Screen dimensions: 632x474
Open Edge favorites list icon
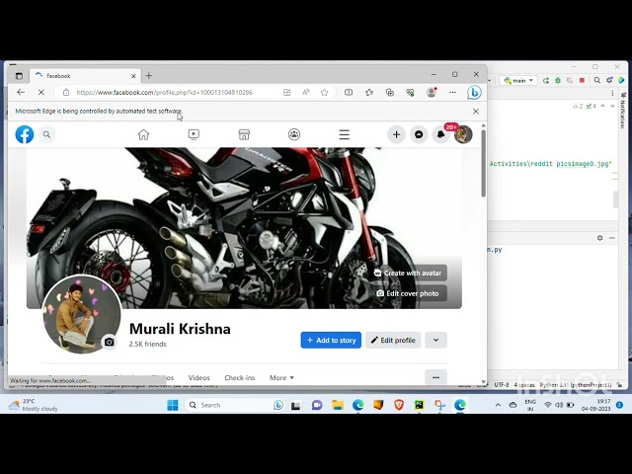click(x=369, y=93)
